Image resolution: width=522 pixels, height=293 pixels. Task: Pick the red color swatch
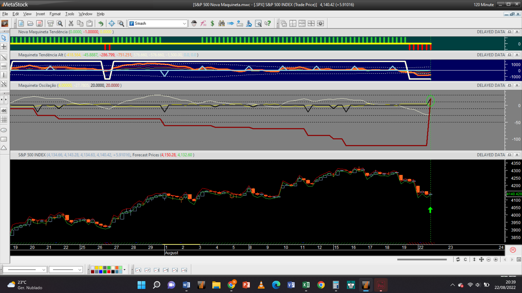pyautogui.click(x=109, y=272)
